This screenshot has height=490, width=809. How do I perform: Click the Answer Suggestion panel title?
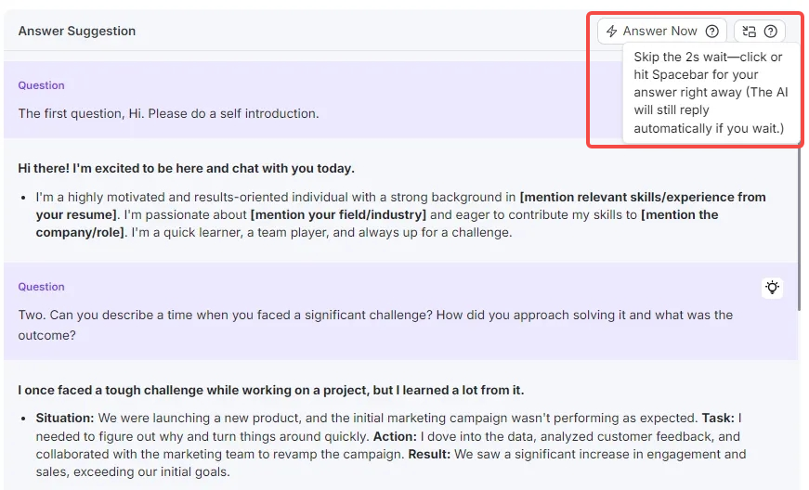coord(77,32)
